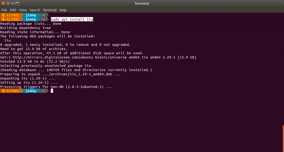This screenshot has height=152, width=284.
Task: Open the File menu
Action: 4,10
